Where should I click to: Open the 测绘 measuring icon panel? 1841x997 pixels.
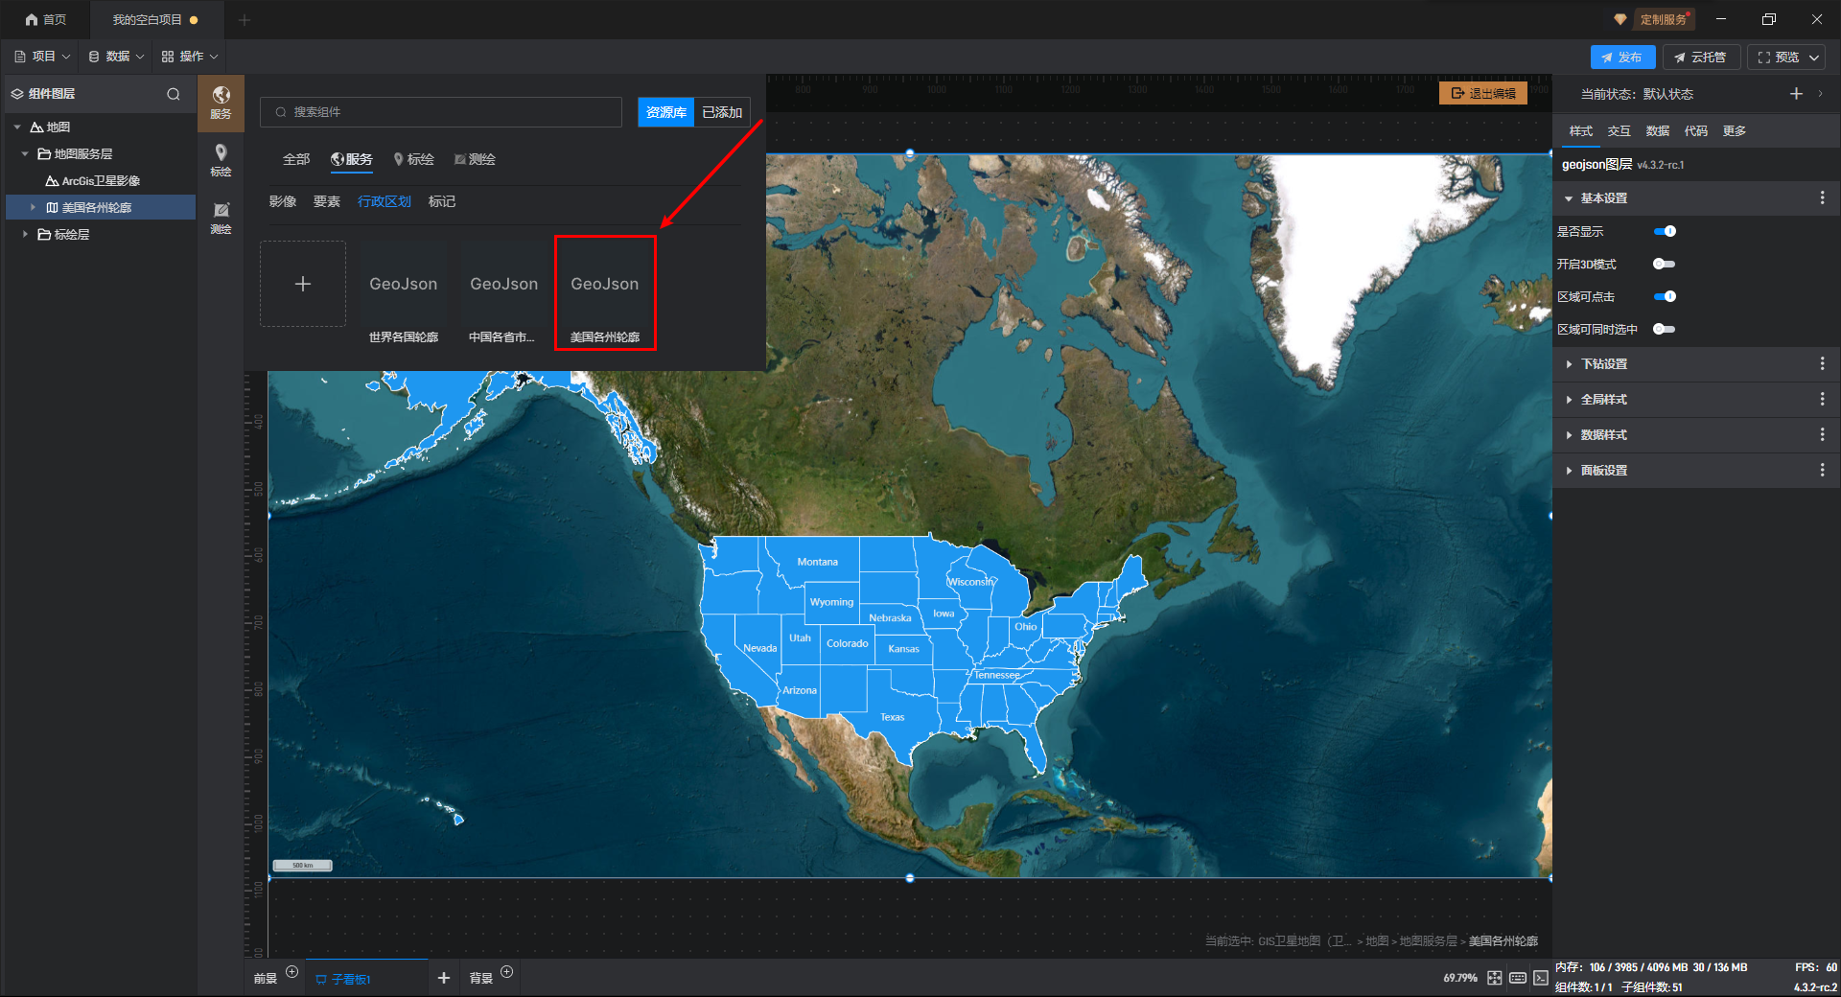(x=221, y=217)
